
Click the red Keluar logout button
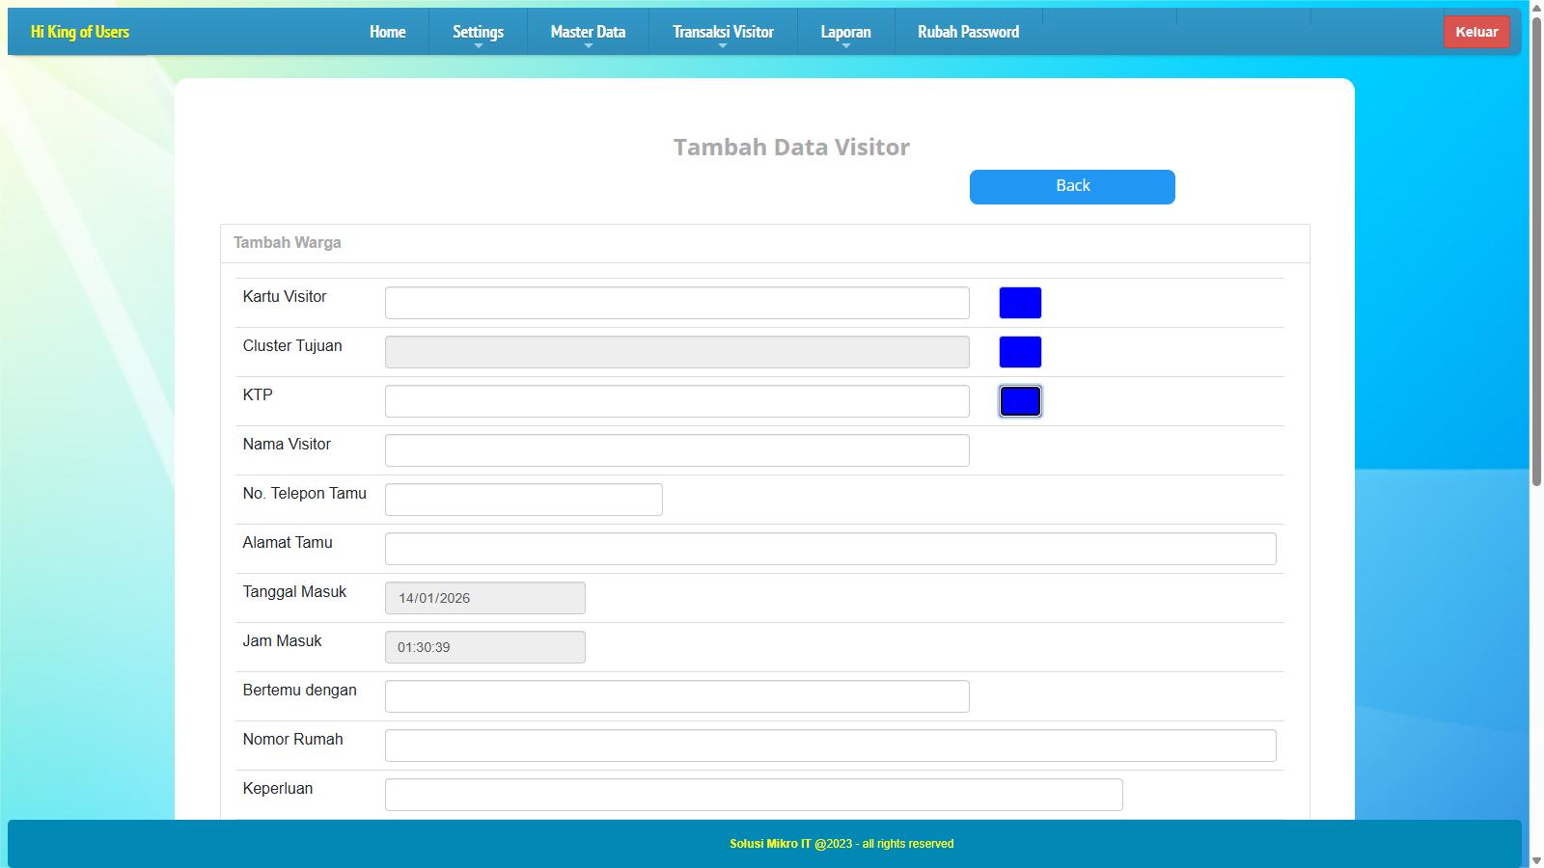coord(1475,32)
